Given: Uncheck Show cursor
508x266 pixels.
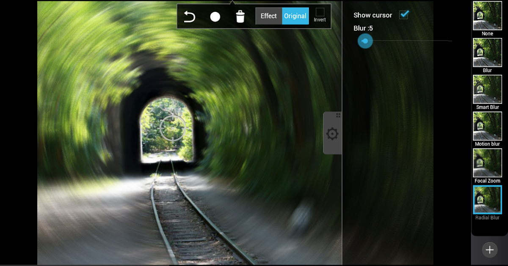Looking at the screenshot, I should click(x=403, y=15).
